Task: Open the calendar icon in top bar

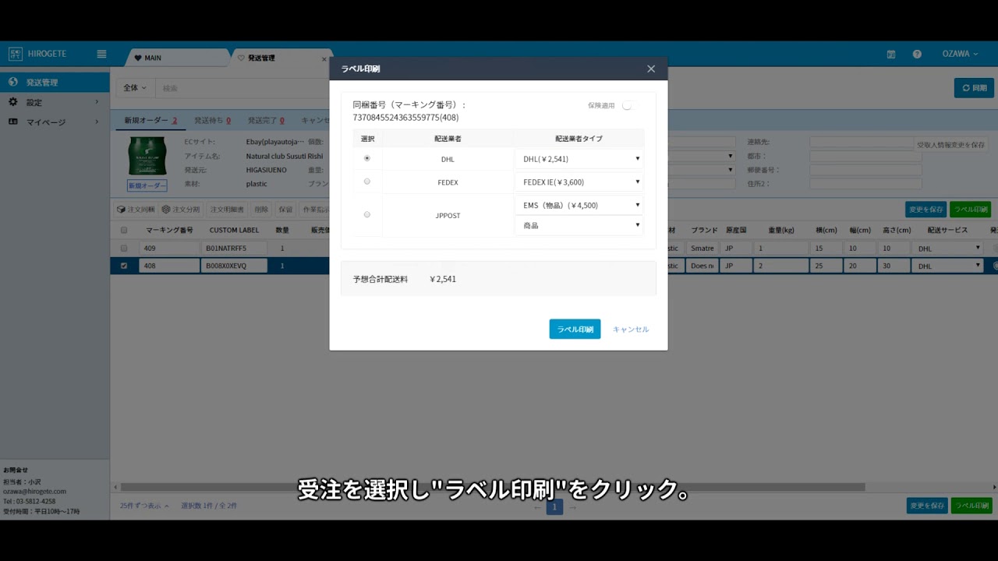Action: coord(891,54)
